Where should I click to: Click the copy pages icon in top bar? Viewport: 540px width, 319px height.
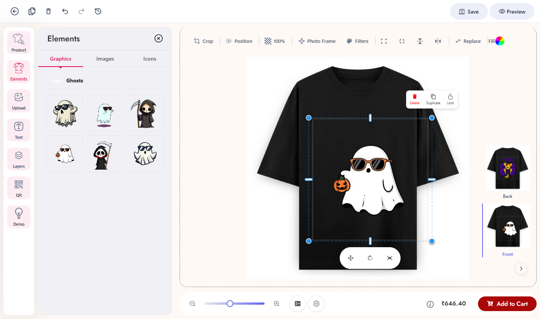[x=32, y=11]
